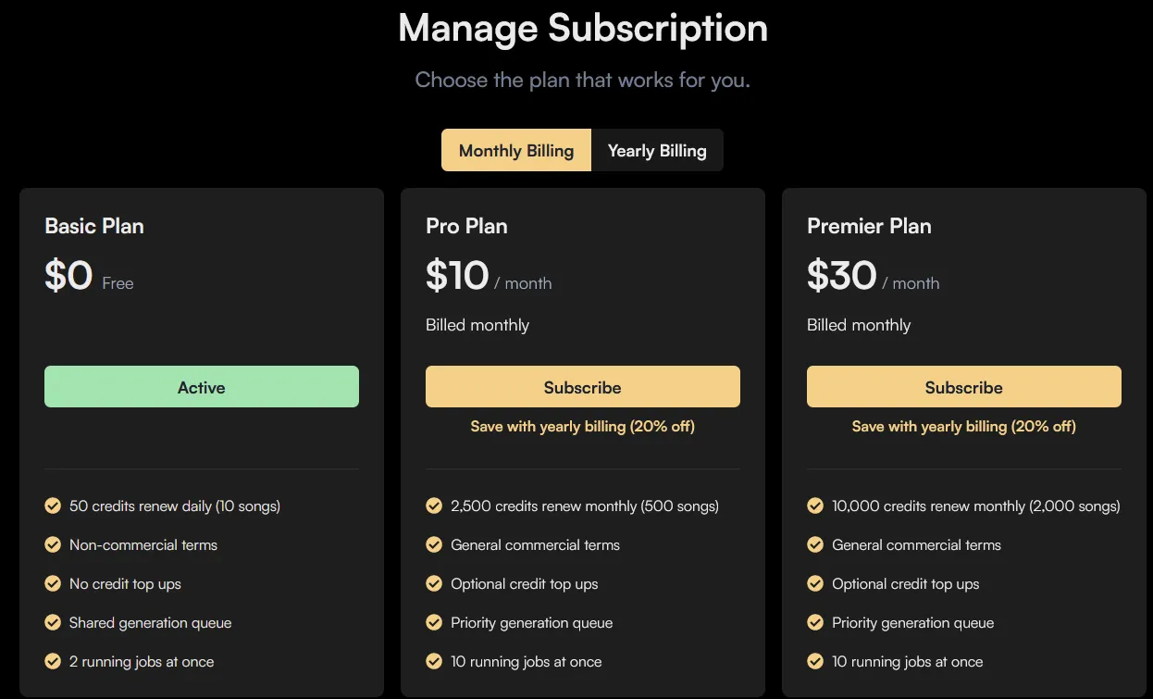Click checkmark icon next to 2 running jobs at once
1153x699 pixels.
[x=53, y=661]
